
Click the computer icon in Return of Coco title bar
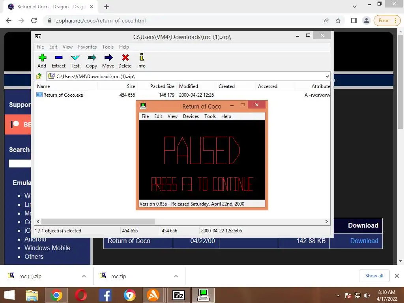[x=143, y=106]
